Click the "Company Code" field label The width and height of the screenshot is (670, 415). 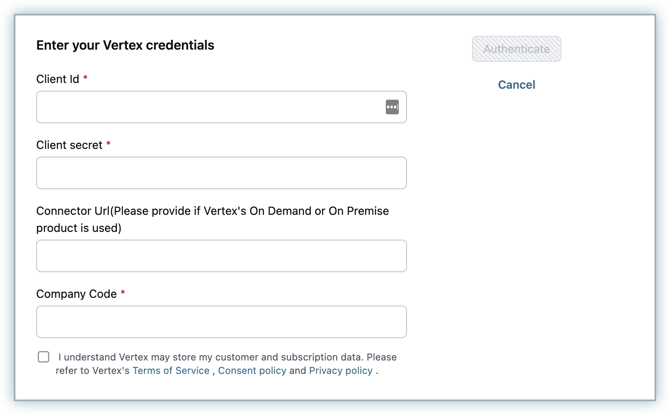pos(76,294)
